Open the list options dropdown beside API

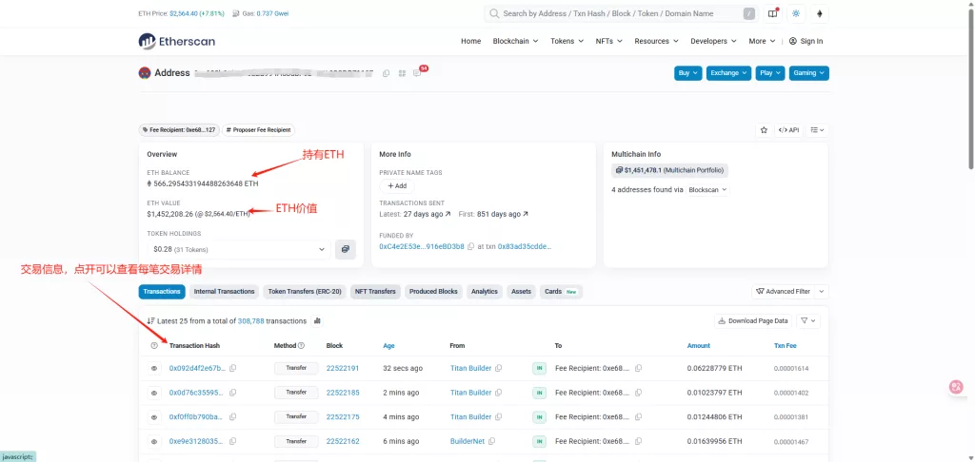coord(817,130)
